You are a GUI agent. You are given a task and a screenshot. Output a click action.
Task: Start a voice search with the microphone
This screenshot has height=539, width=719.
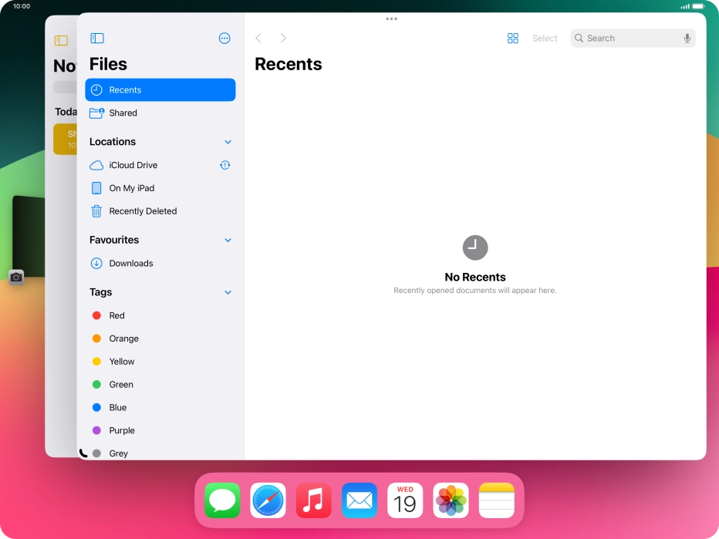(687, 38)
